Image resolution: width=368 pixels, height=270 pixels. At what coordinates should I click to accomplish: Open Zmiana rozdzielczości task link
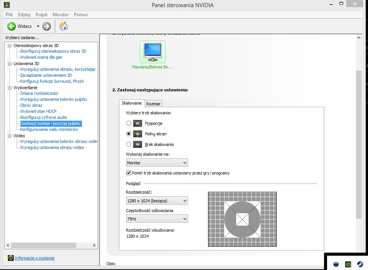point(39,93)
